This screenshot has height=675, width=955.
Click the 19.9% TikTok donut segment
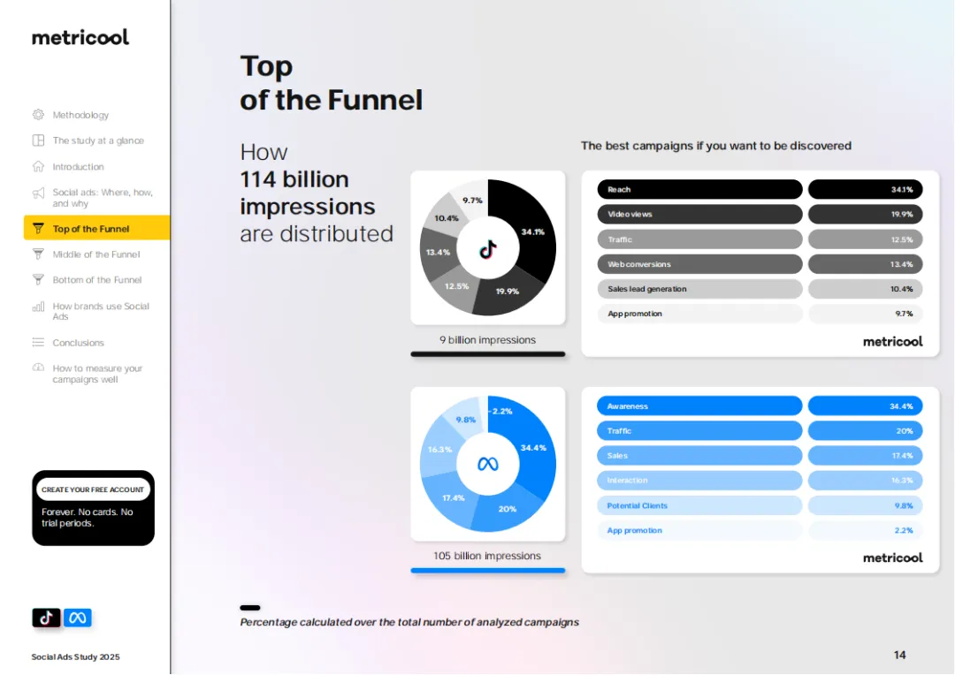coord(507,292)
